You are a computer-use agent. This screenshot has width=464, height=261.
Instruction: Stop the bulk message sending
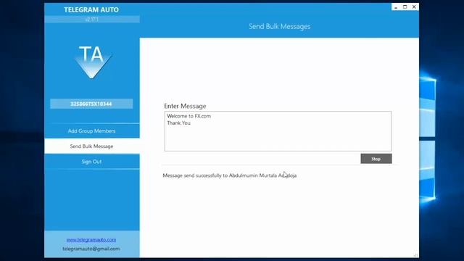[376, 159]
